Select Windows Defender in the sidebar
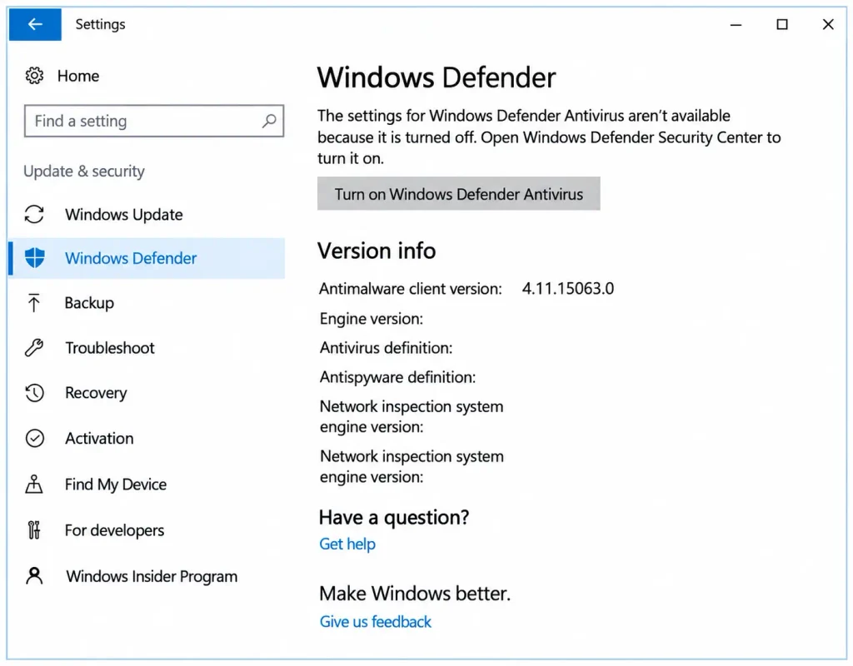 click(147, 258)
